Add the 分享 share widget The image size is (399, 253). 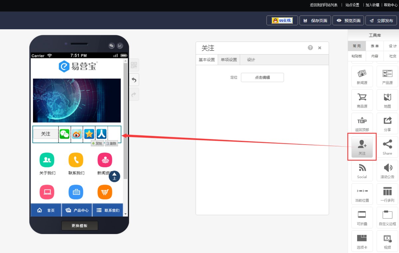tap(387, 124)
